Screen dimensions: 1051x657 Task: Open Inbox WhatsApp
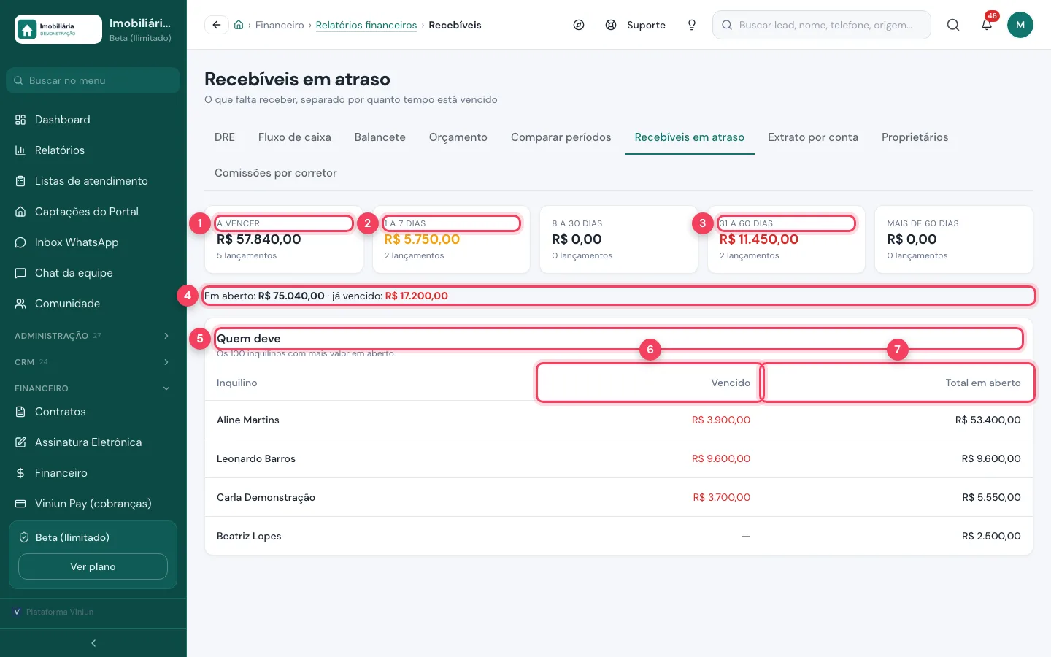click(x=93, y=242)
